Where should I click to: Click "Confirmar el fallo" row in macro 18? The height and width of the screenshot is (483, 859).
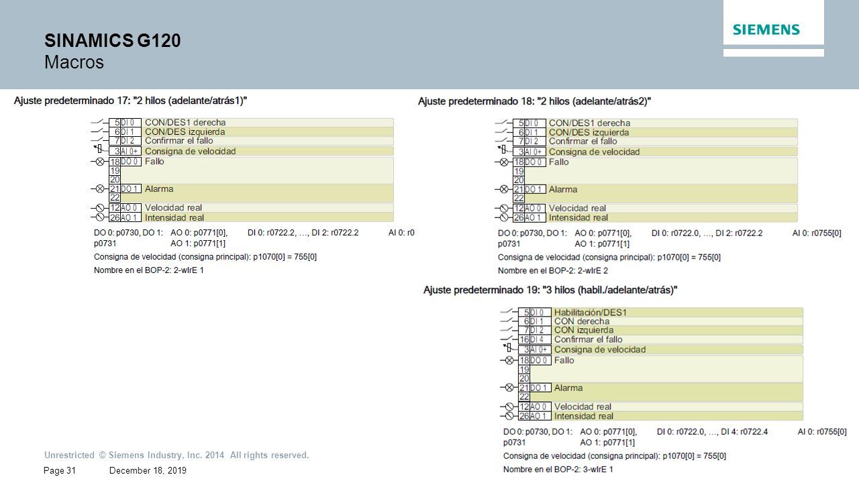point(655,142)
